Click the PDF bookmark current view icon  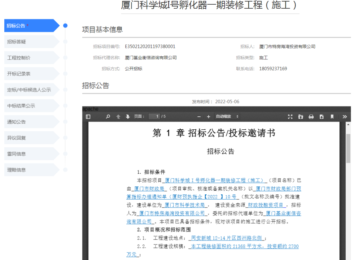click(x=332, y=117)
